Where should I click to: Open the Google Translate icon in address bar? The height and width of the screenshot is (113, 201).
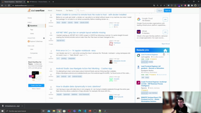click(154, 6)
